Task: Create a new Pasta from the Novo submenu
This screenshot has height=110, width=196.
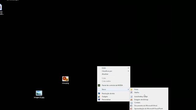Action: coord(149,90)
